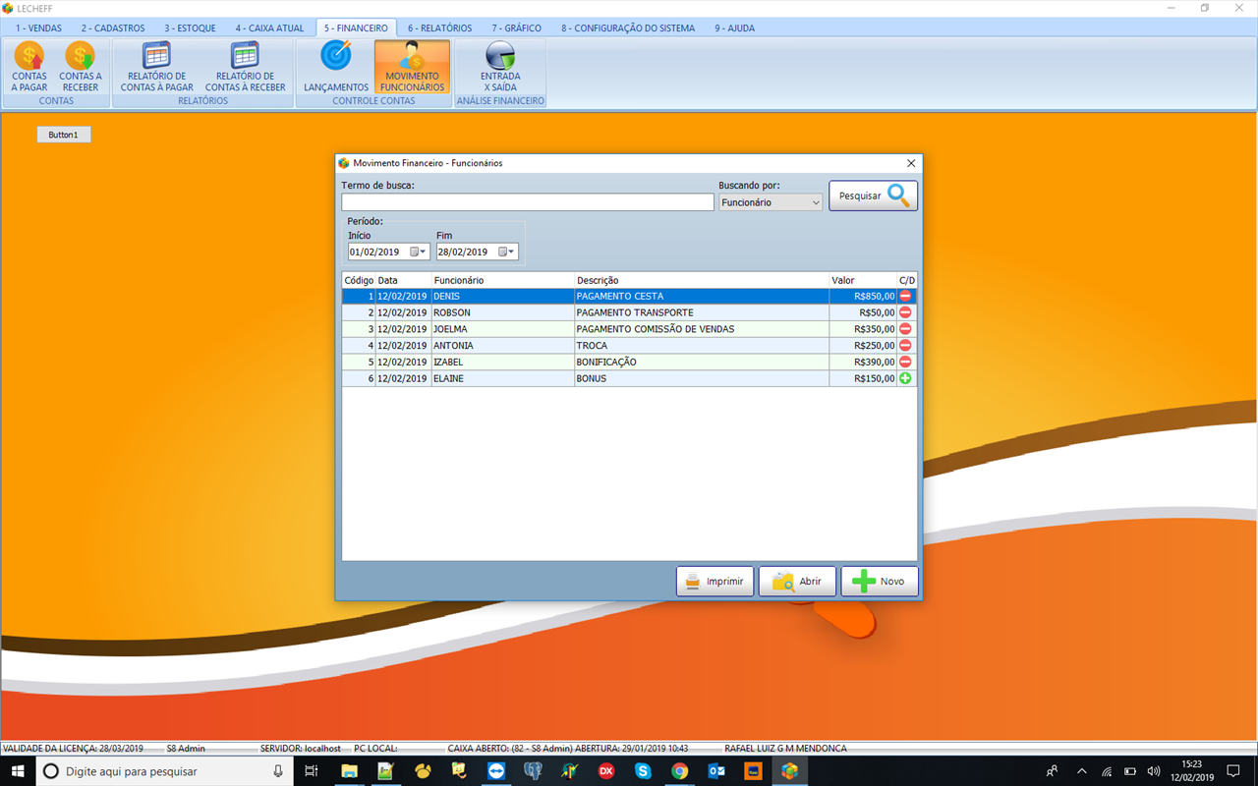The image size is (1258, 786).
Task: Switch to 2 - CADASTROS tab
Action: [x=113, y=28]
